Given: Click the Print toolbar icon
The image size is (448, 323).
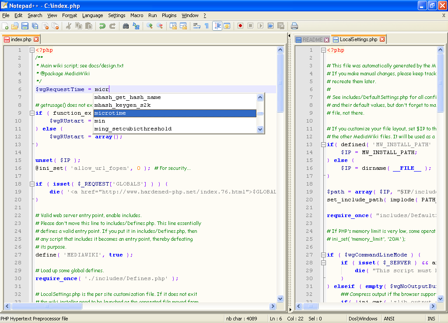Looking at the screenshot, I should pos(294,25).
